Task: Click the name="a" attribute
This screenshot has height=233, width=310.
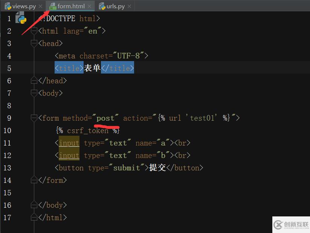Action: (x=153, y=143)
